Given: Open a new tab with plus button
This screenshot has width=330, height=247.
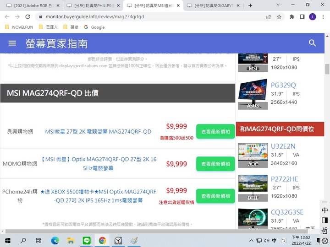Looking at the screenshot, I should (x=250, y=5).
